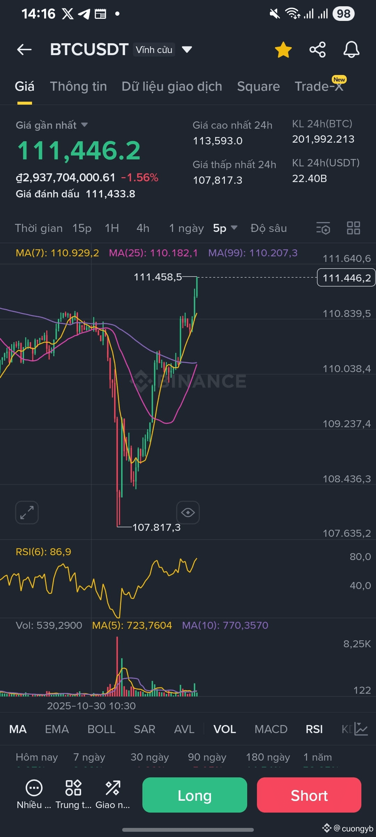Tap the 107.817,3 low price marker
The width and height of the screenshot is (376, 837).
point(156,527)
